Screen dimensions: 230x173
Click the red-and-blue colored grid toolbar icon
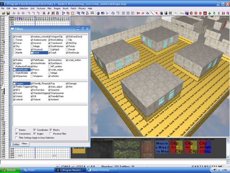coord(187,13)
